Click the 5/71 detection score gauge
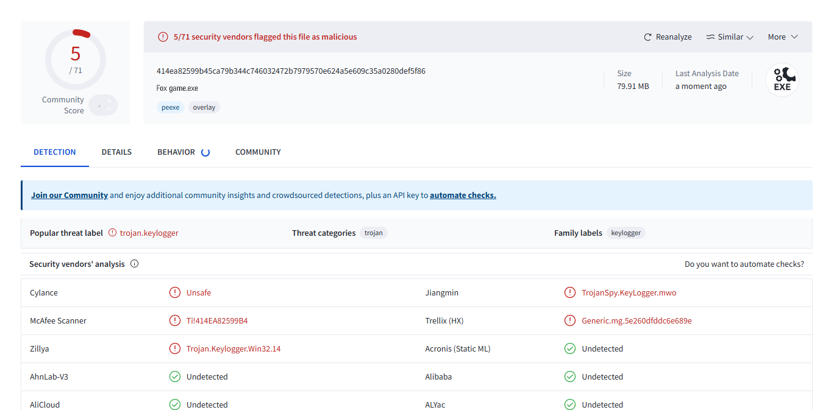 [x=76, y=59]
